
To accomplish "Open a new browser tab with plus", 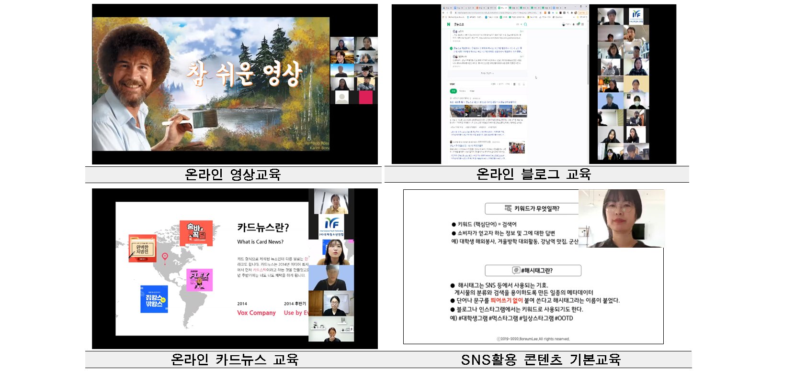I will click(x=565, y=8).
